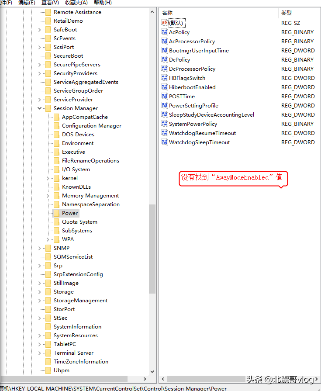This screenshot has height=391, width=321.
Task: Expand the SafeBoot key
Action: pyautogui.click(x=39, y=30)
